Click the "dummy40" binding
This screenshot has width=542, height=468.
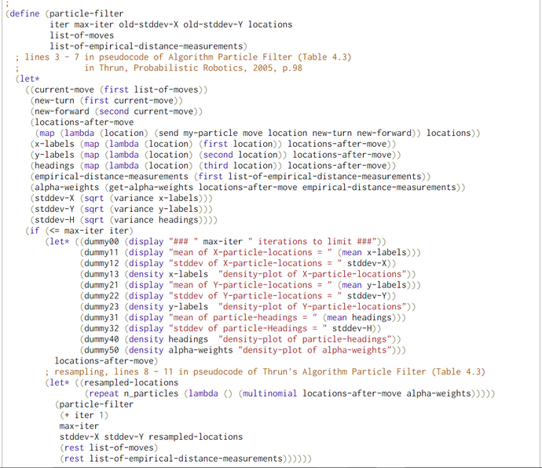point(101,339)
